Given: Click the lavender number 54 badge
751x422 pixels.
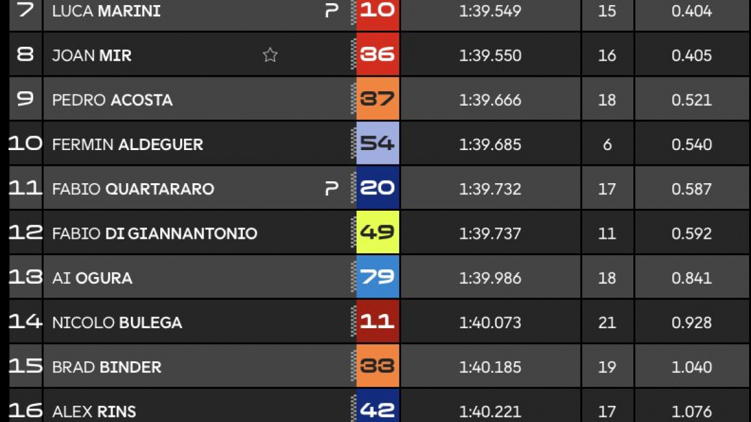Looking at the screenshot, I should (378, 143).
